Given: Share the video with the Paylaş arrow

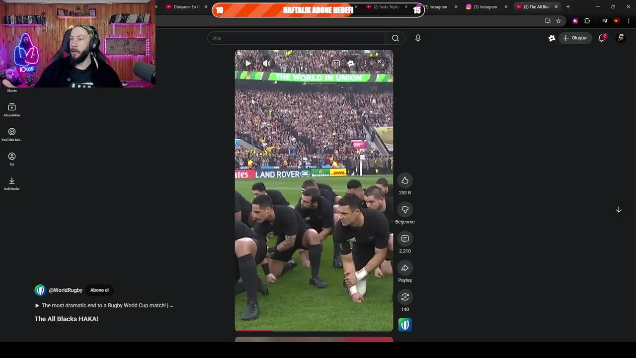Looking at the screenshot, I should [x=405, y=268].
